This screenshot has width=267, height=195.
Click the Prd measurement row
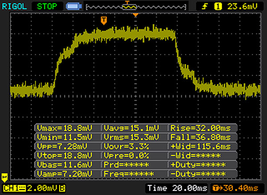(126, 165)
